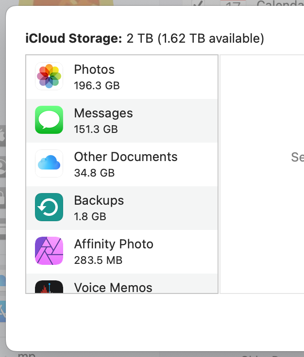Click the Photos pinwheel icon
The image size is (304, 357).
click(x=49, y=76)
